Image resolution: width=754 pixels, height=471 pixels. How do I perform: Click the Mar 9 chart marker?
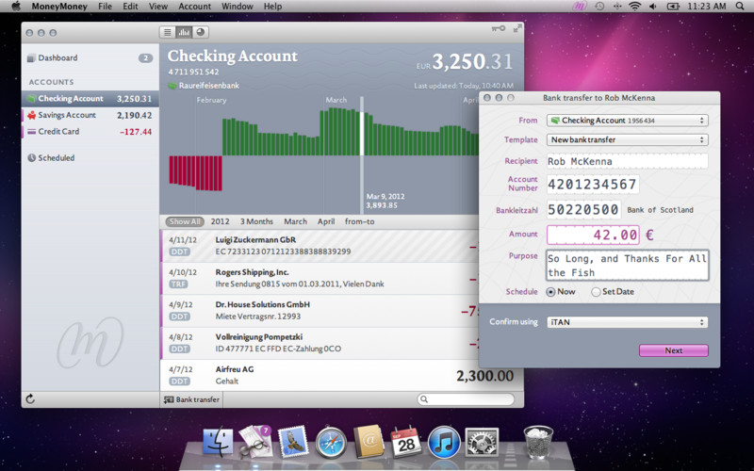click(362, 154)
